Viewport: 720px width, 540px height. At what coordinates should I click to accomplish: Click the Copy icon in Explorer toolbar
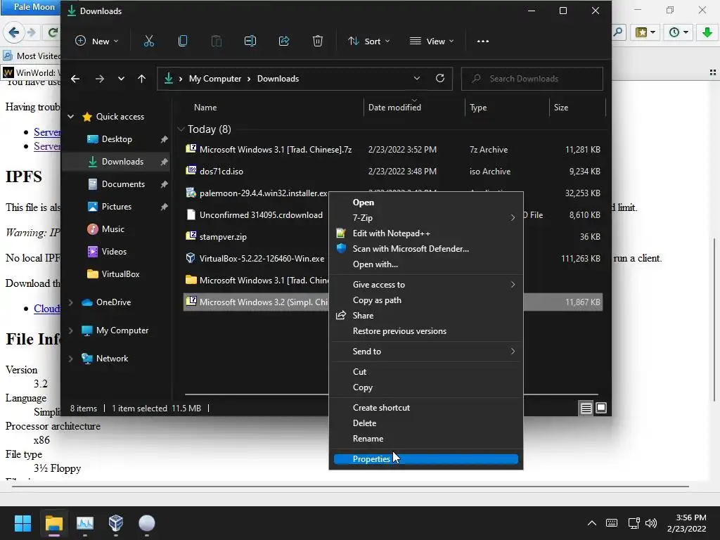[183, 41]
